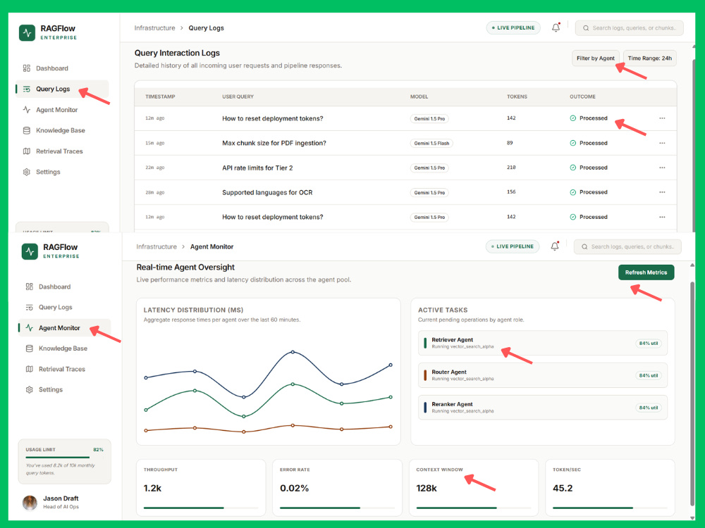Click the Gemini 1.5 Flash model badge
Image resolution: width=705 pixels, height=528 pixels.
click(x=431, y=143)
